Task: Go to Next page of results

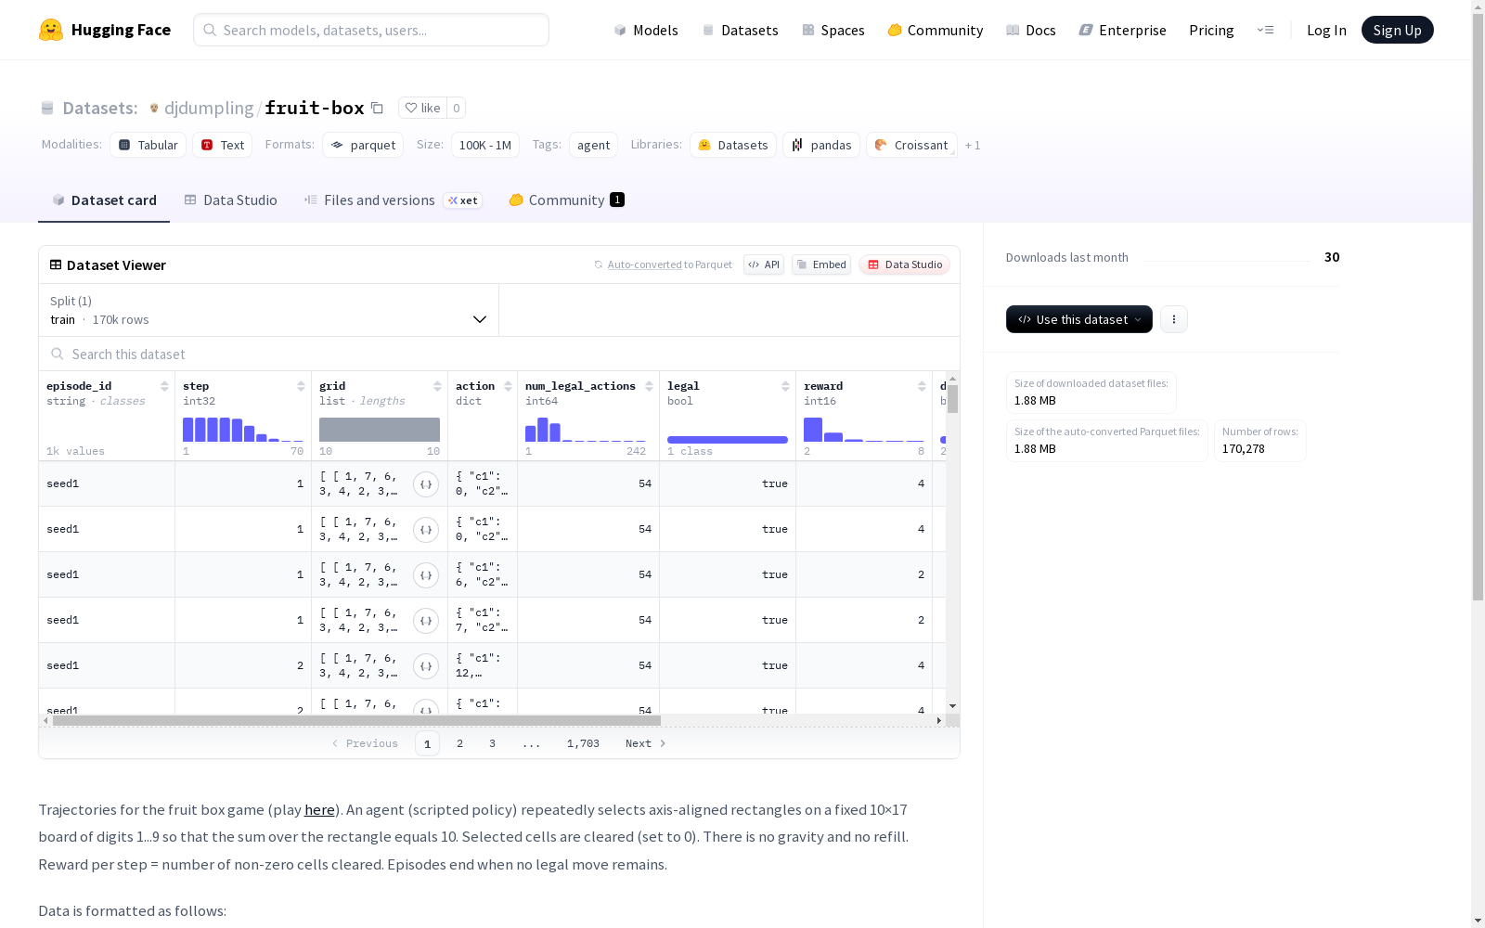Action: (x=646, y=743)
